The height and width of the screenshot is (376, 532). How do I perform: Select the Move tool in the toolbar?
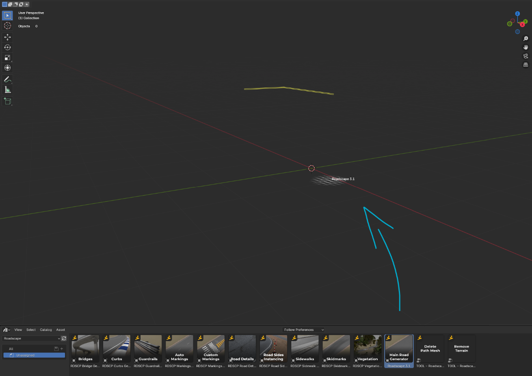click(x=7, y=37)
